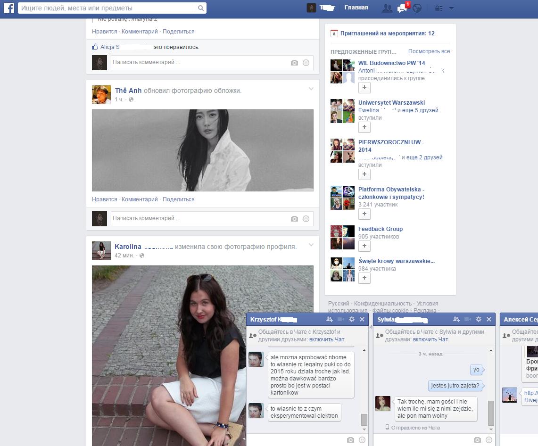This screenshot has height=446, width=538.
Task: Join the Uniwersytet Warszawski group
Action: click(364, 127)
